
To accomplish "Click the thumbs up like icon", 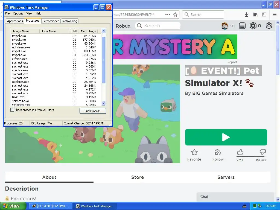I will (240, 152).
